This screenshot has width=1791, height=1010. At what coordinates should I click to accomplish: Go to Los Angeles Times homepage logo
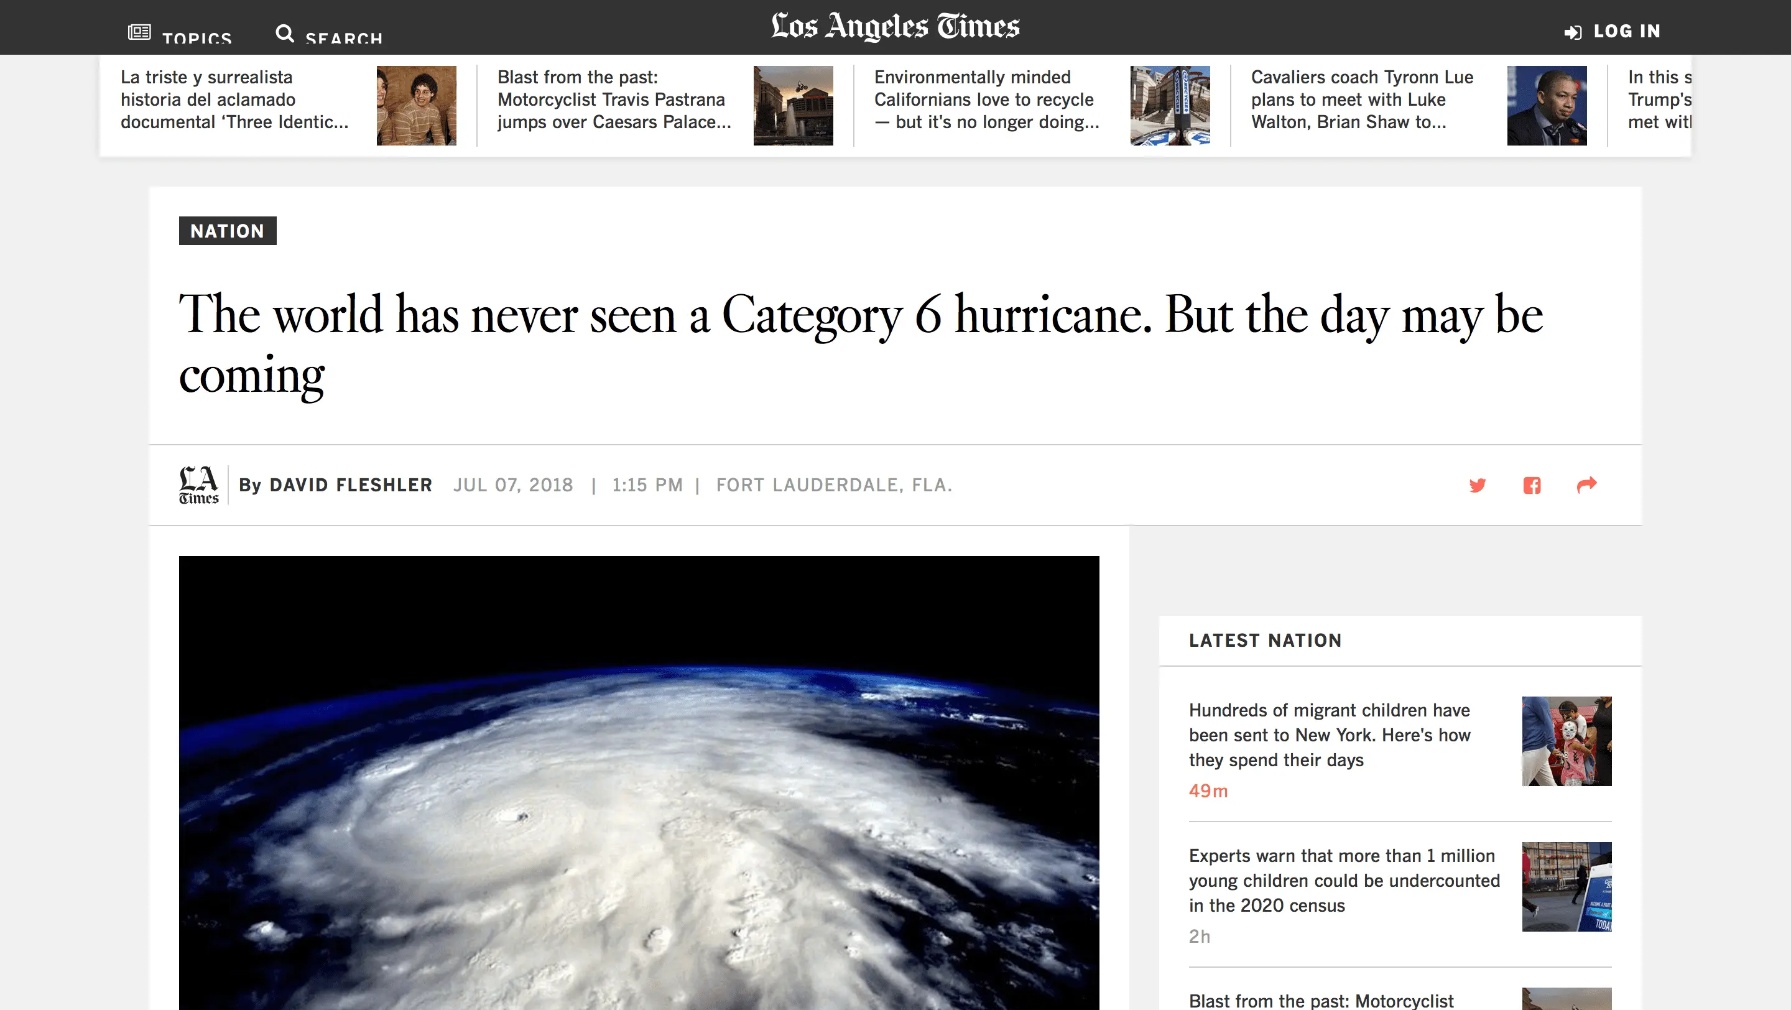point(895,26)
